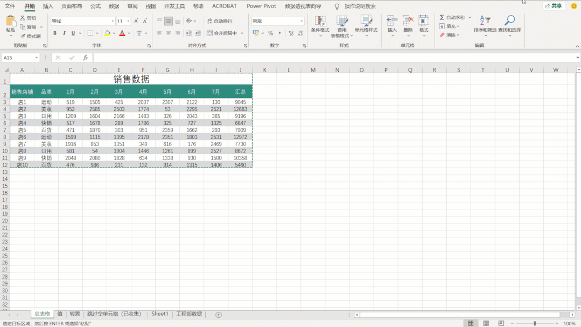Align text right

178,33
